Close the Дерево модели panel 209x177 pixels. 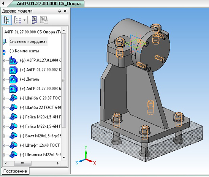tap(65, 11)
